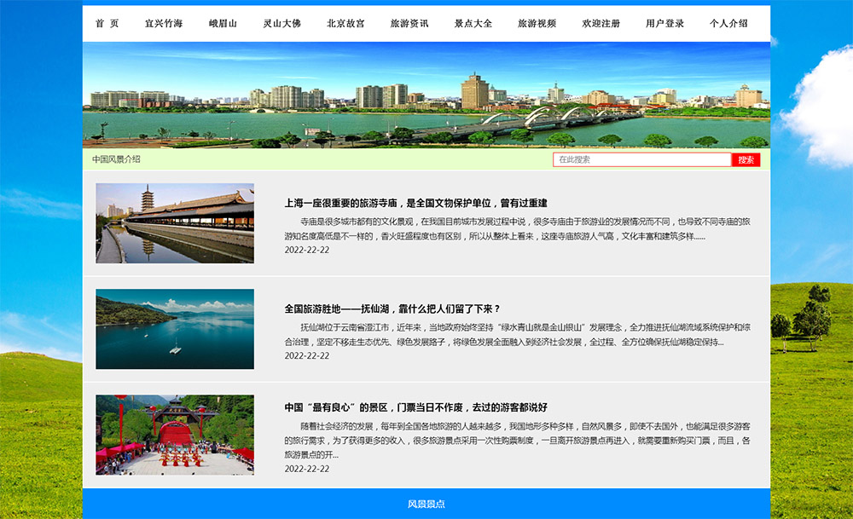Image resolution: width=853 pixels, height=519 pixels.
Task: Open 灵山大佛 from the navigation bar
Action: point(281,23)
